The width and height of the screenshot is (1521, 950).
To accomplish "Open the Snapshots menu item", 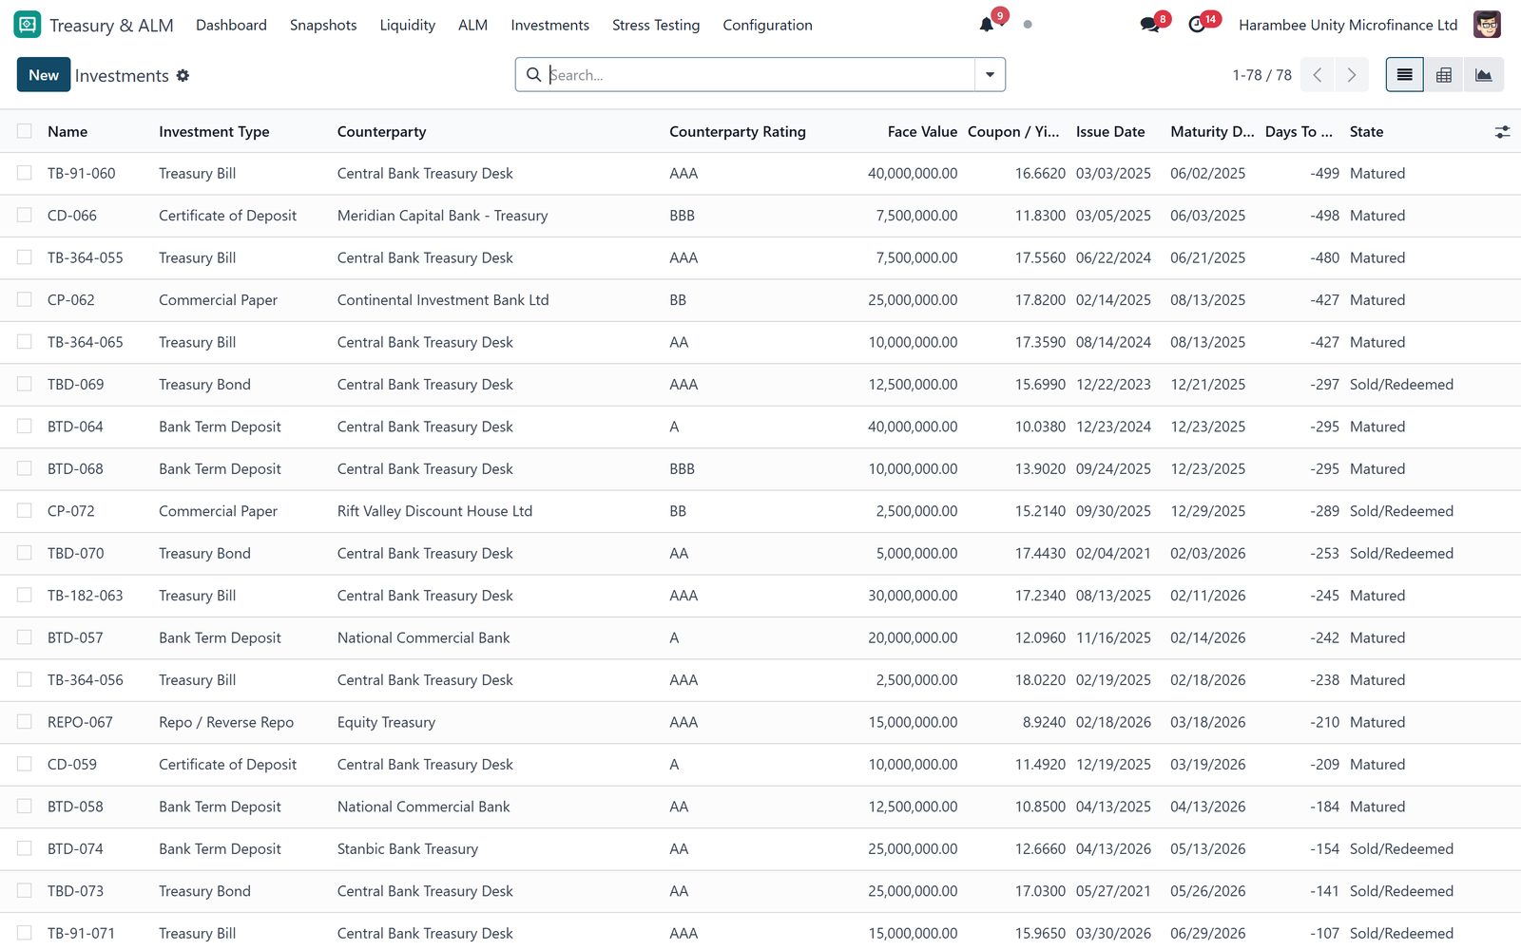I will coord(323,25).
